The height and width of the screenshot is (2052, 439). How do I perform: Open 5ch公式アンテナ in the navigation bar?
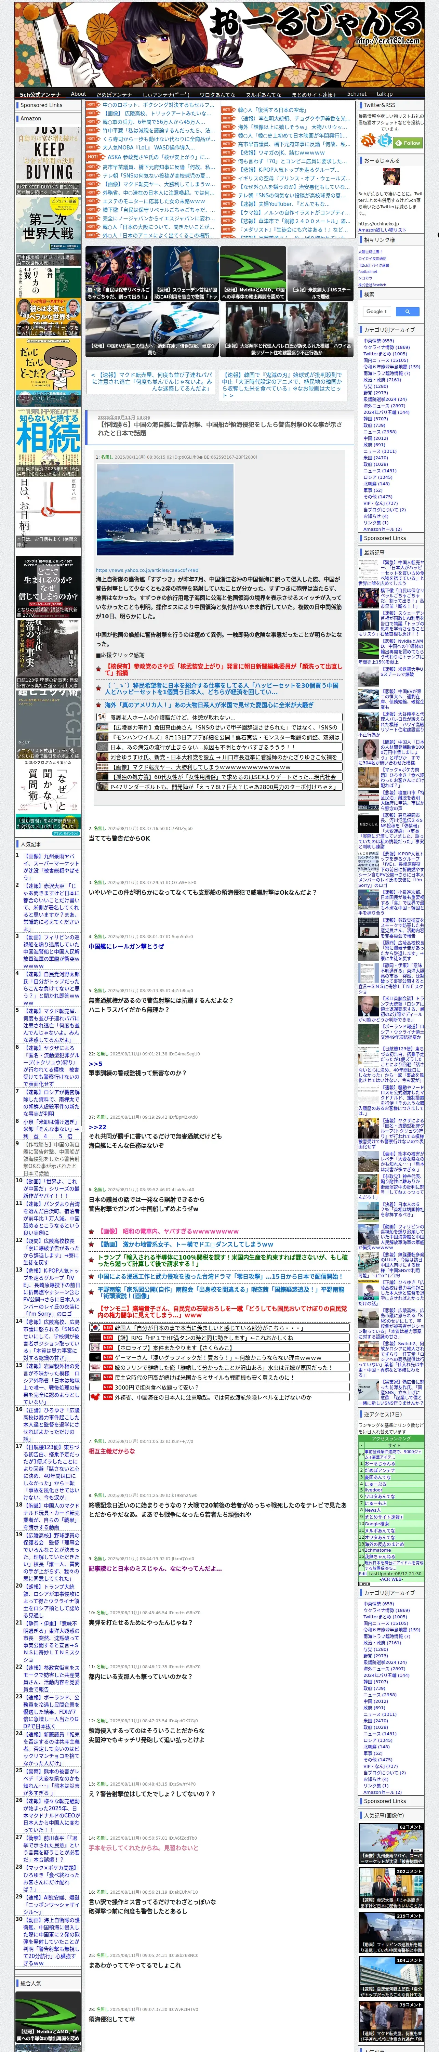coord(40,95)
